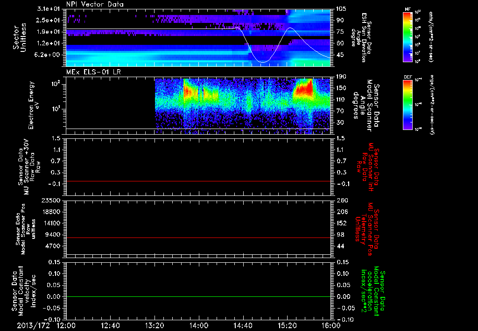Click the 12:00 time axis label
This screenshot has height=331, width=478.
tap(66, 325)
